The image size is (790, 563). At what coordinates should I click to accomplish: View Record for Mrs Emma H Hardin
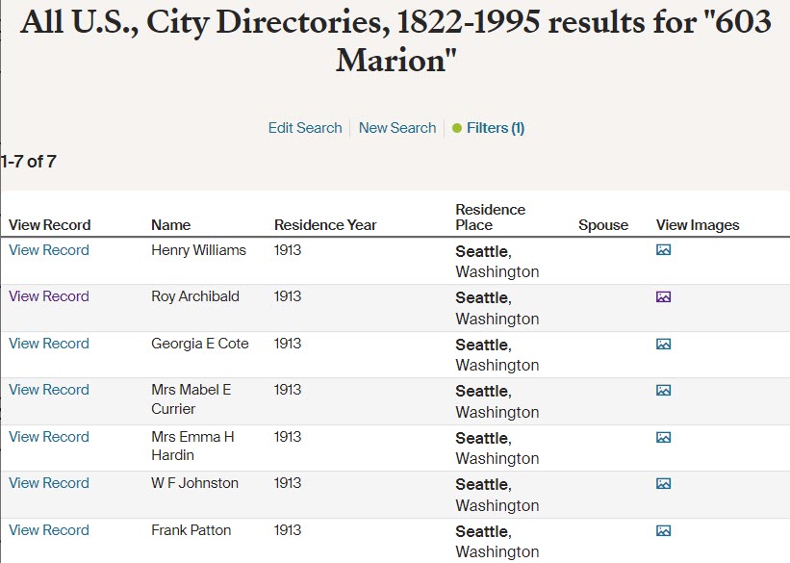click(49, 437)
